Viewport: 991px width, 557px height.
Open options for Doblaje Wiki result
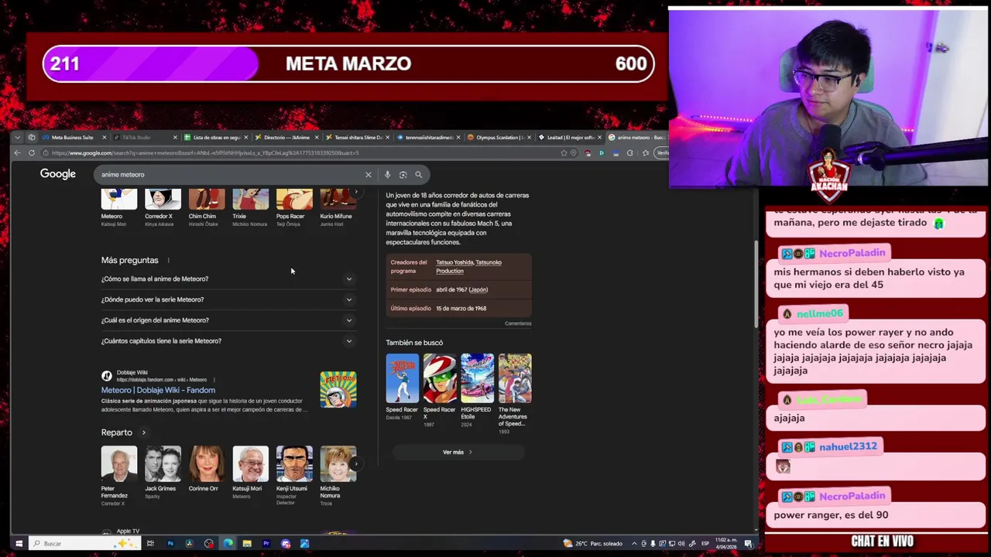[x=214, y=380]
